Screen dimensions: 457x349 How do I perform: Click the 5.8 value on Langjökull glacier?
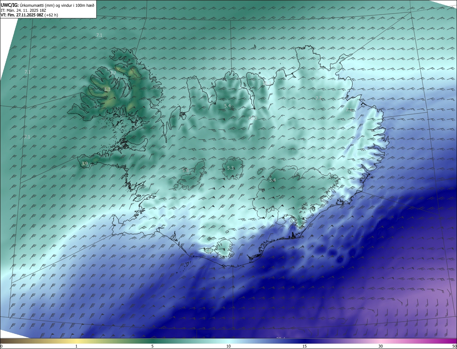tap(185, 171)
